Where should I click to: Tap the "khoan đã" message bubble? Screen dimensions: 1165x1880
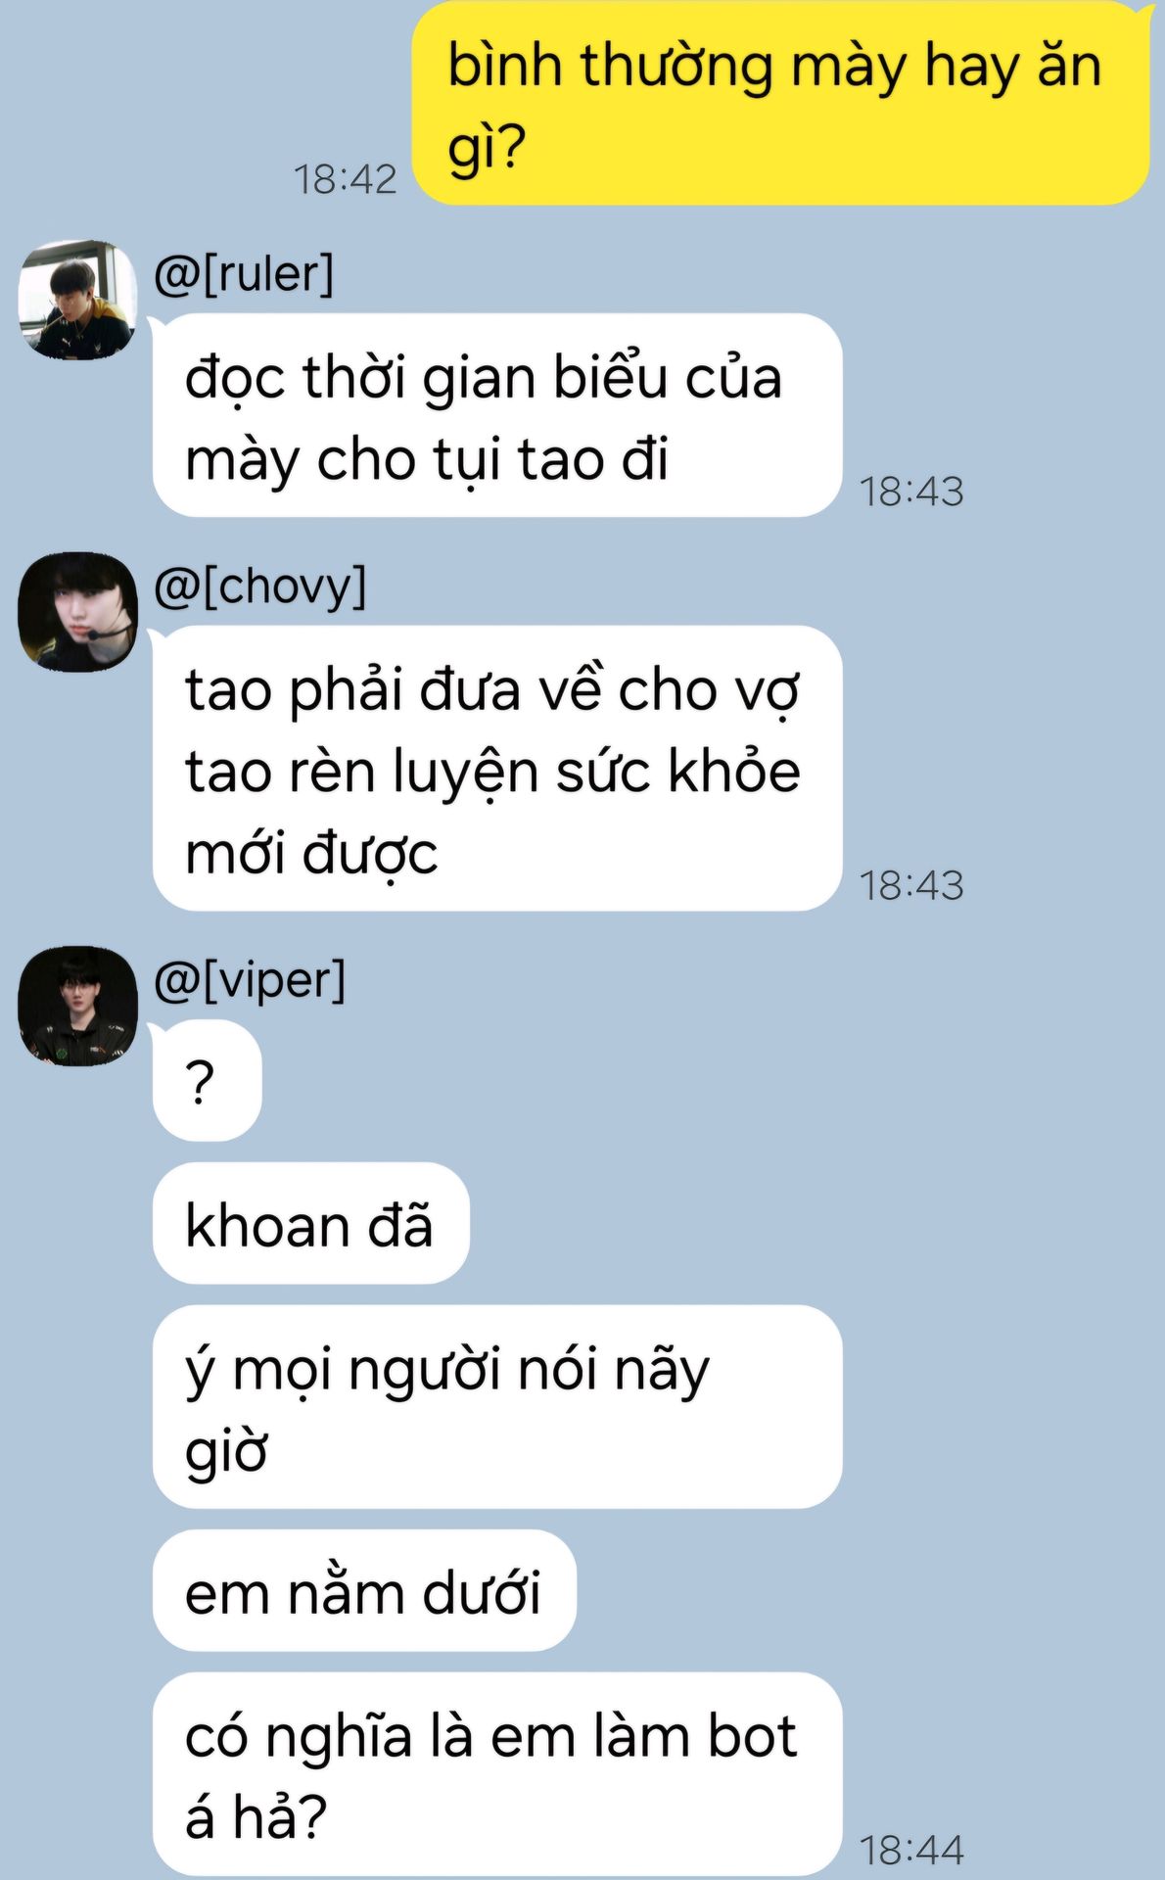click(311, 1223)
